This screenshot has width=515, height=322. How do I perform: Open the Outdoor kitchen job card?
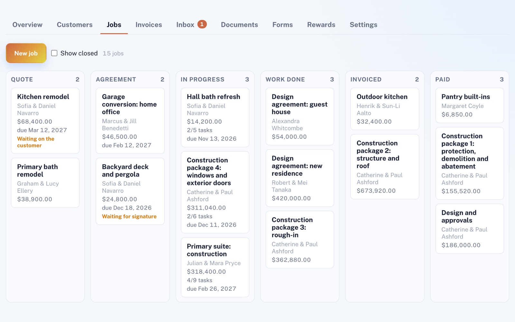click(x=385, y=109)
